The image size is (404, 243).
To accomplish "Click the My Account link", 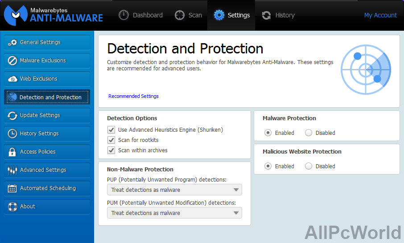I will coord(380,16).
